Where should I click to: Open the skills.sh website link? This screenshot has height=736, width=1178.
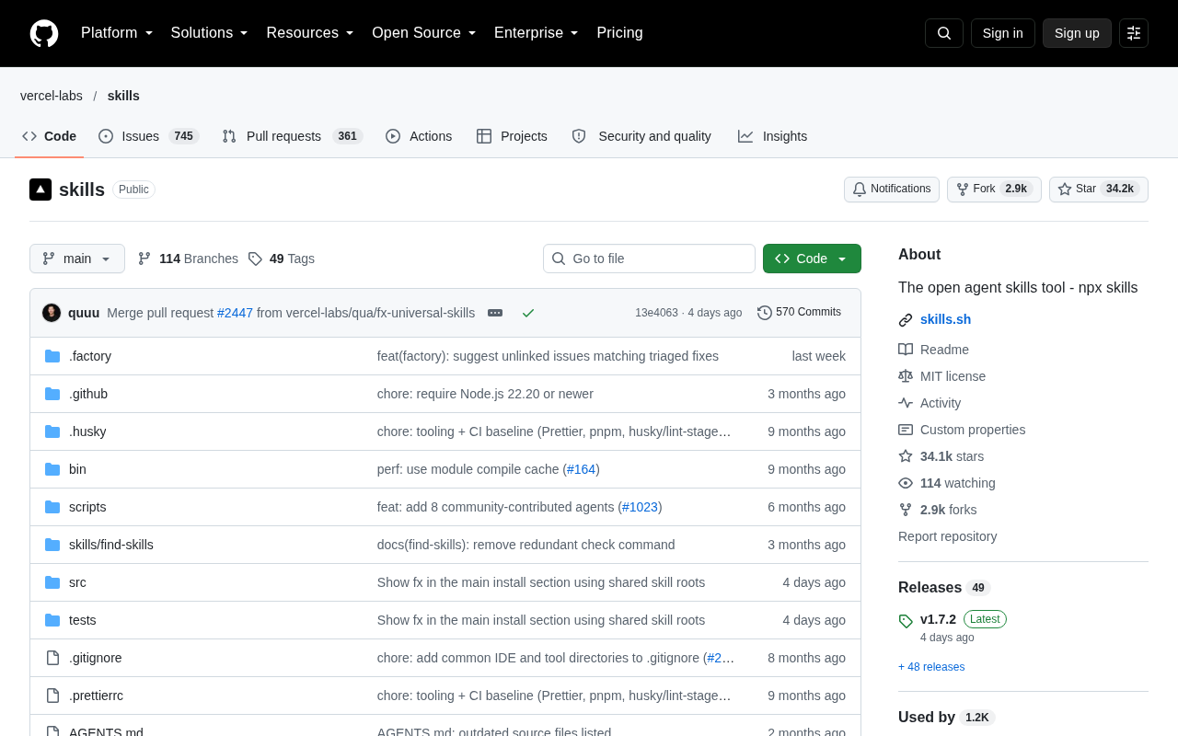click(x=945, y=319)
